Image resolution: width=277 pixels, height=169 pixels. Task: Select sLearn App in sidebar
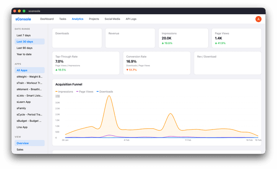point(29,102)
